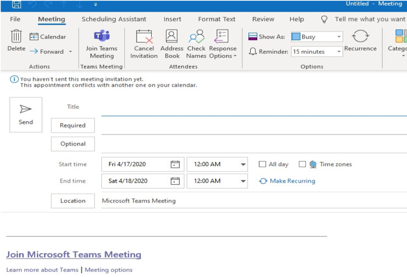Click the Location button
The width and height of the screenshot is (407, 277).
(x=73, y=201)
